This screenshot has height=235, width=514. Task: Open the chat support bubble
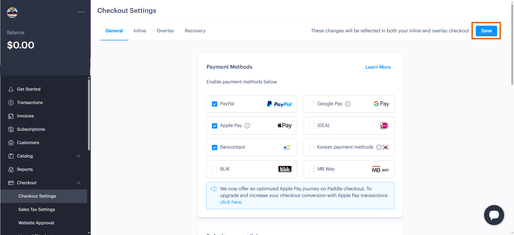[494, 215]
